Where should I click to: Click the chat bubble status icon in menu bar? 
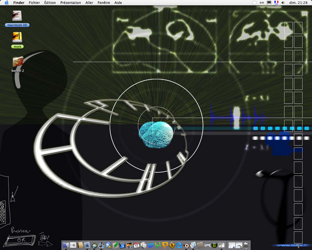[254, 3]
